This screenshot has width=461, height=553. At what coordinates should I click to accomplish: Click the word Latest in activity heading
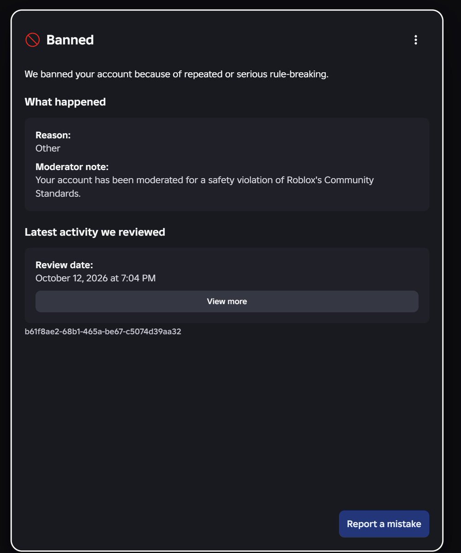(41, 232)
